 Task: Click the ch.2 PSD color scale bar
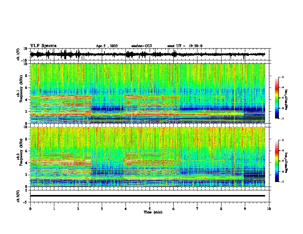click(277, 161)
